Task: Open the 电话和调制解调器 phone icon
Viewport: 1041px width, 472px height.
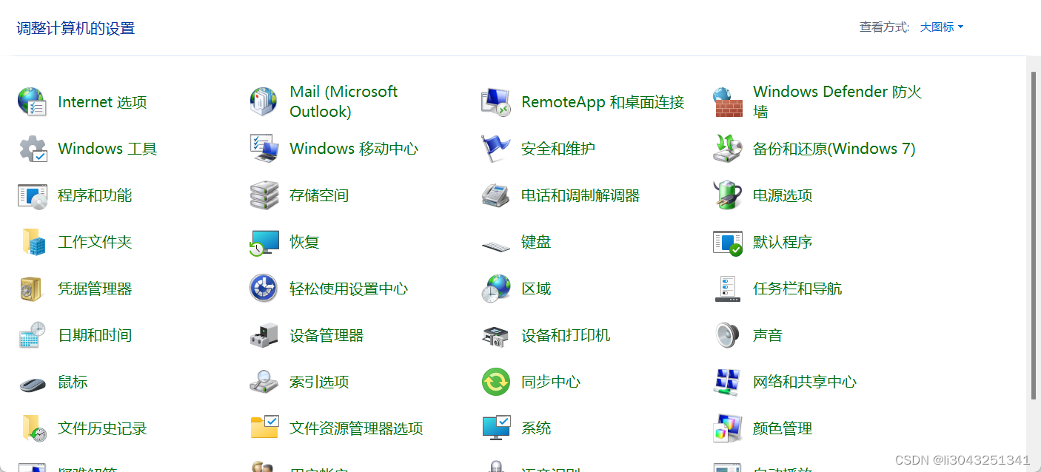Action: pos(495,195)
